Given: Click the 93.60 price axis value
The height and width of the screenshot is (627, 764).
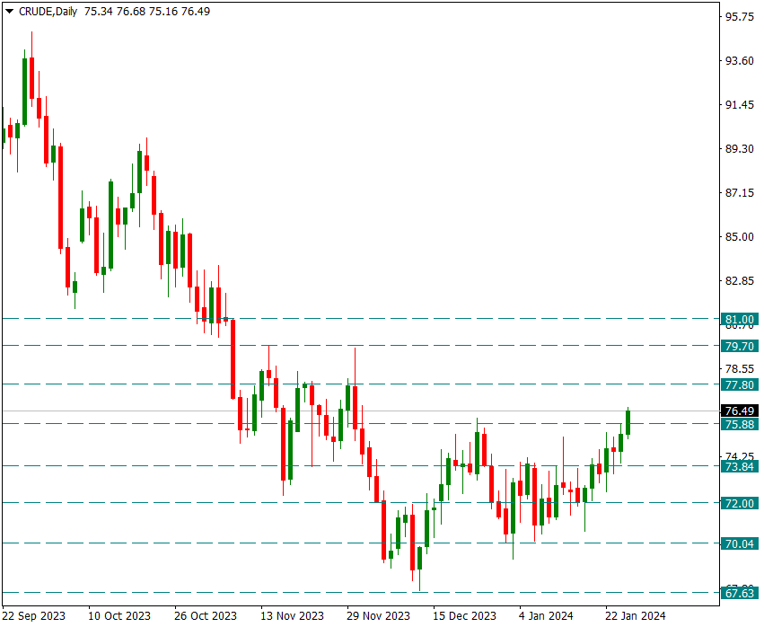Looking at the screenshot, I should click(x=740, y=60).
